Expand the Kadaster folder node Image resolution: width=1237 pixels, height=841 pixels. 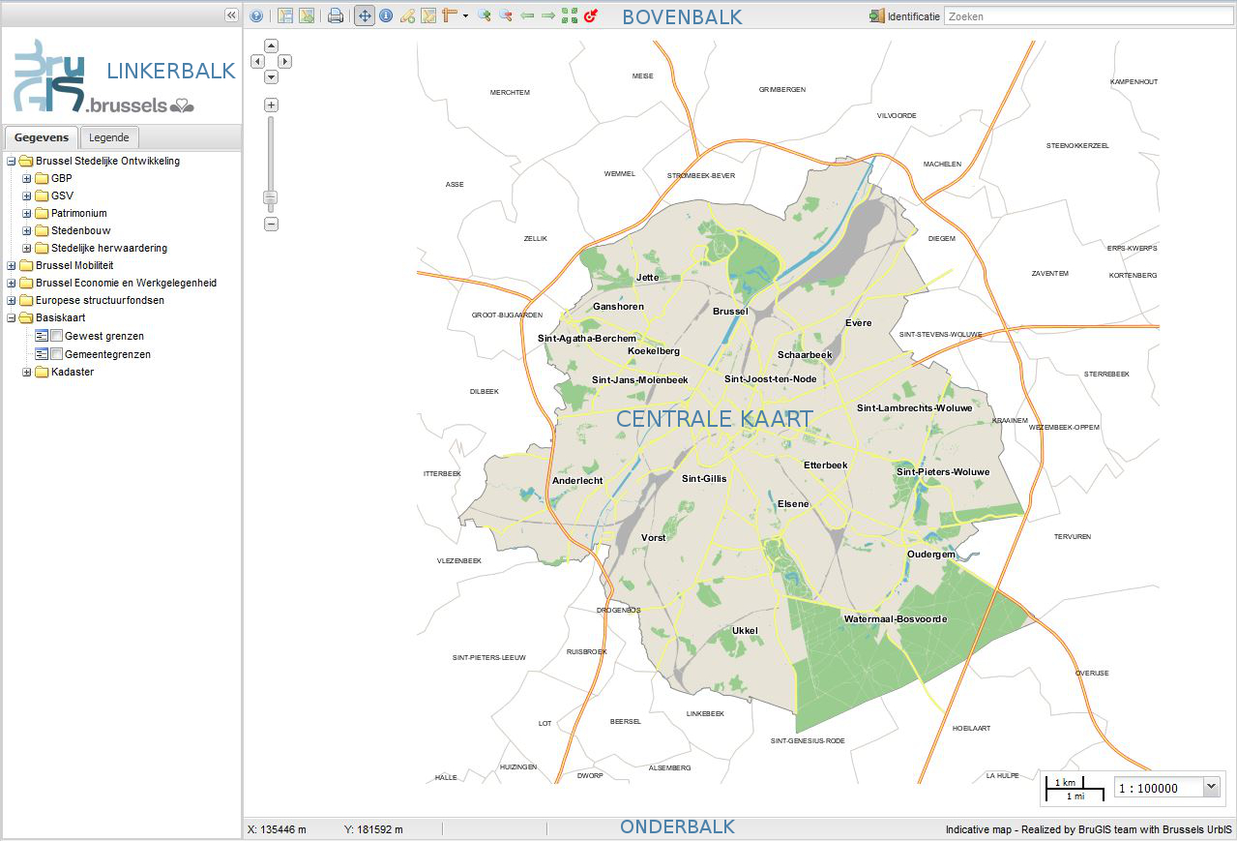click(x=27, y=373)
